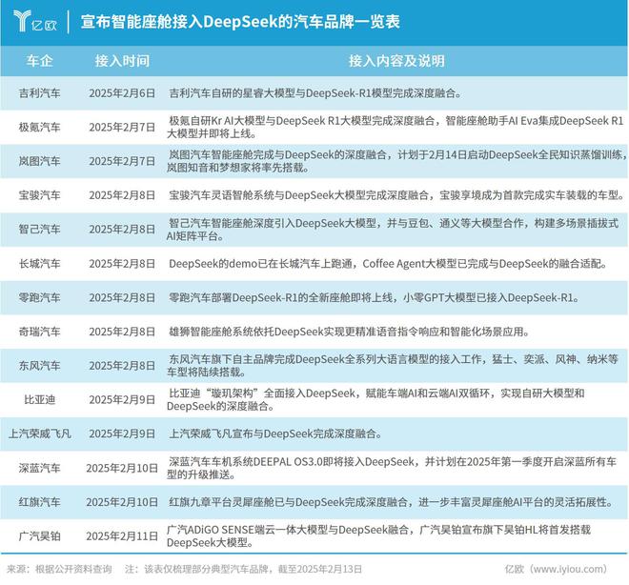Click the 东风汽车 猛士、奕派 description
629x585 pixels.
point(393,366)
